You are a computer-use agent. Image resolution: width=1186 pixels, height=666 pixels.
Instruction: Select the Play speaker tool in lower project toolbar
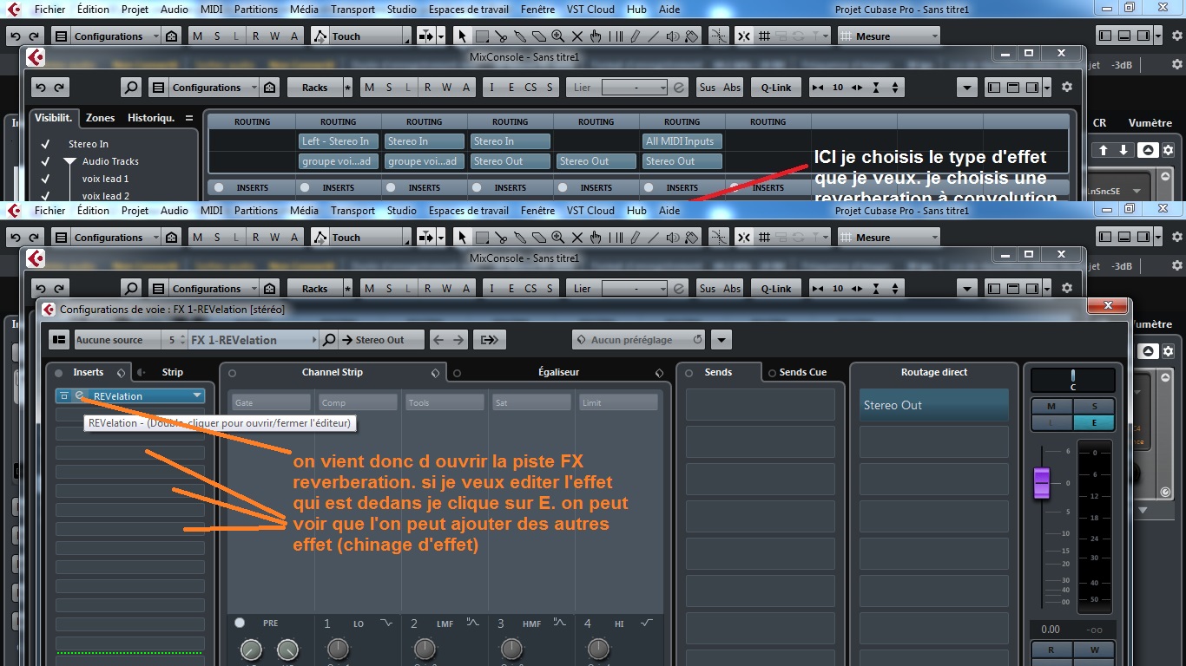pyautogui.click(x=673, y=238)
